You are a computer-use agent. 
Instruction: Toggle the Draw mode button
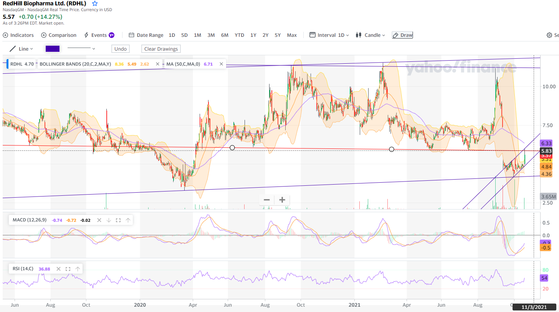pyautogui.click(x=402, y=35)
